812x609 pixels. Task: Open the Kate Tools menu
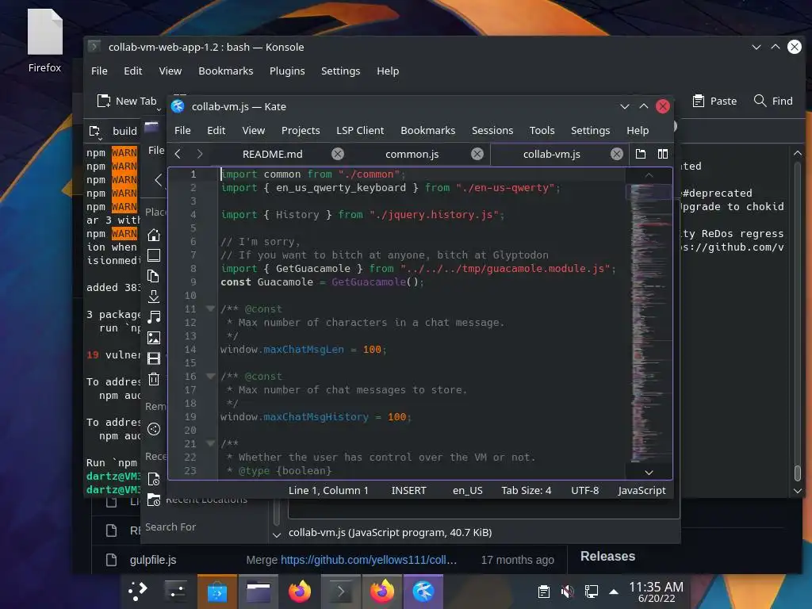[542, 131]
